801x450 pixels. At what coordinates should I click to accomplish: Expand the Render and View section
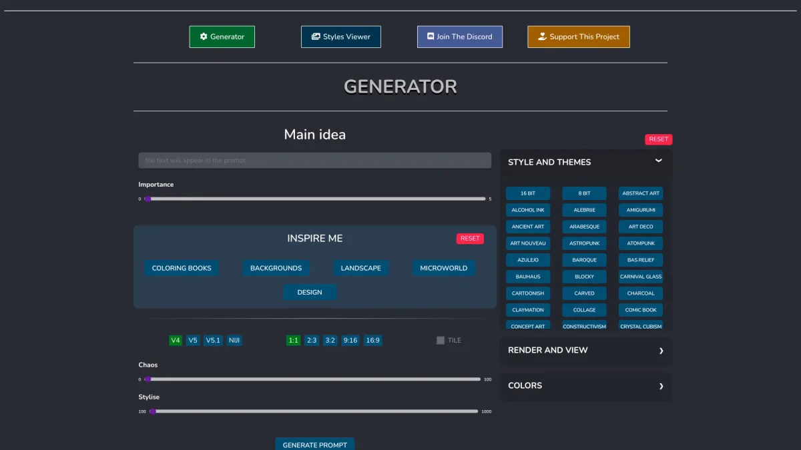661,351
